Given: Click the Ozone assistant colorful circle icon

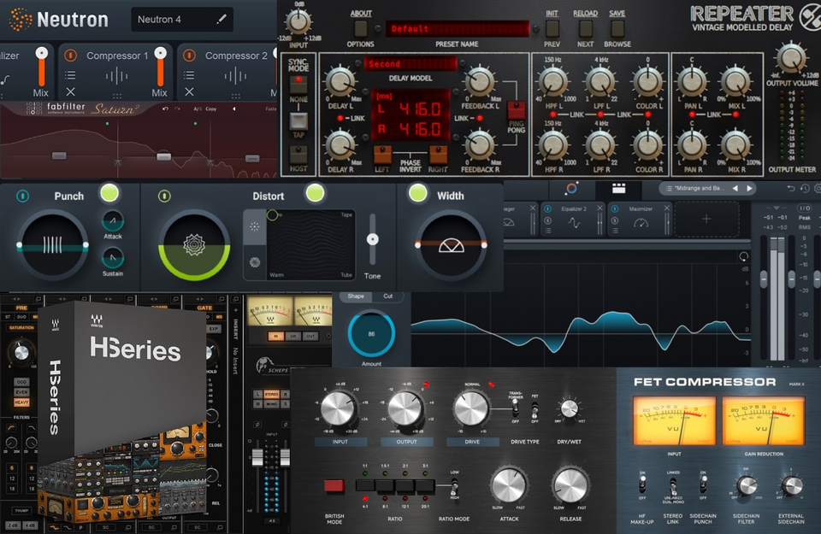Looking at the screenshot, I should click(571, 188).
